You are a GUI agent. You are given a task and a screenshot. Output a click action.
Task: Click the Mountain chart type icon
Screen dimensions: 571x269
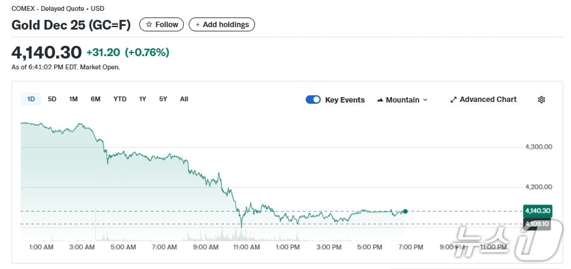click(x=380, y=100)
